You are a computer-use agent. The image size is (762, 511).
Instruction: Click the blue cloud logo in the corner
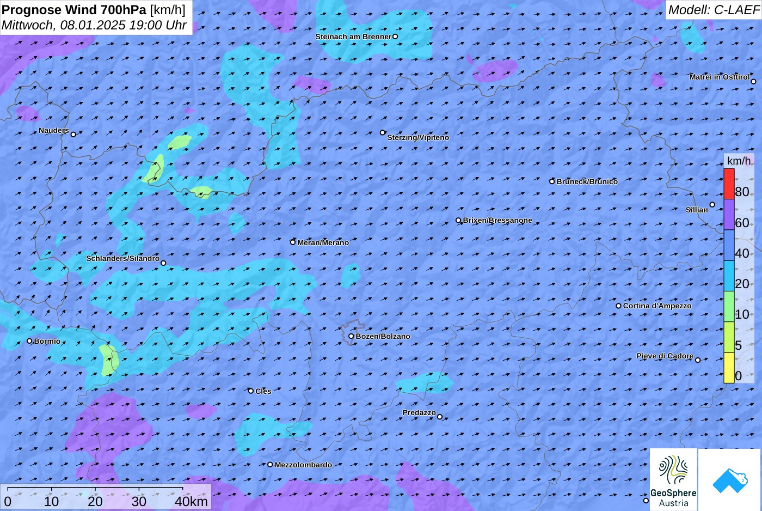[x=730, y=480]
